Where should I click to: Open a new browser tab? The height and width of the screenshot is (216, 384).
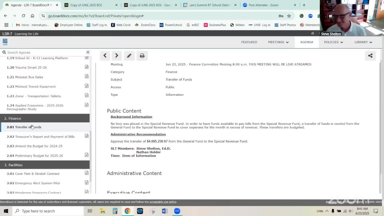[x=304, y=5]
